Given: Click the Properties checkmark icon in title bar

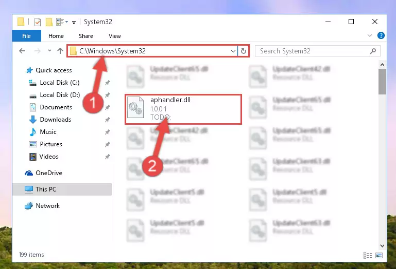Looking at the screenshot, I should [x=38, y=22].
